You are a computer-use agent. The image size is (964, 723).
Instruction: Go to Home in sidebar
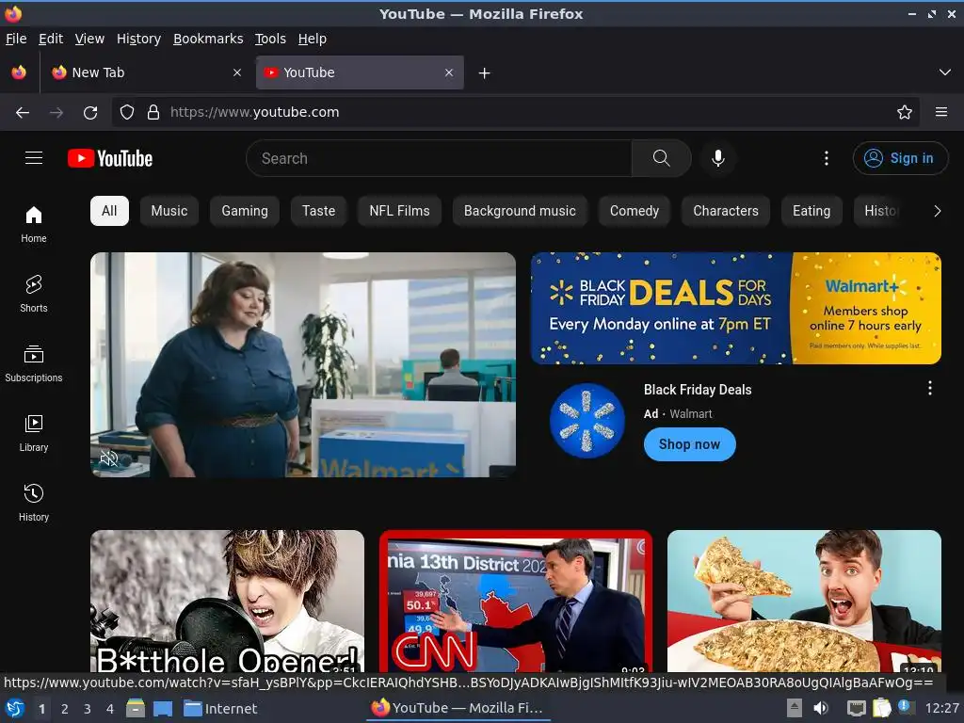(34, 224)
